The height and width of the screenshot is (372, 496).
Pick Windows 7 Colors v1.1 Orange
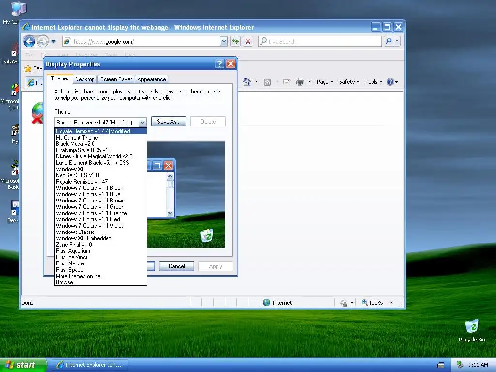click(101, 213)
